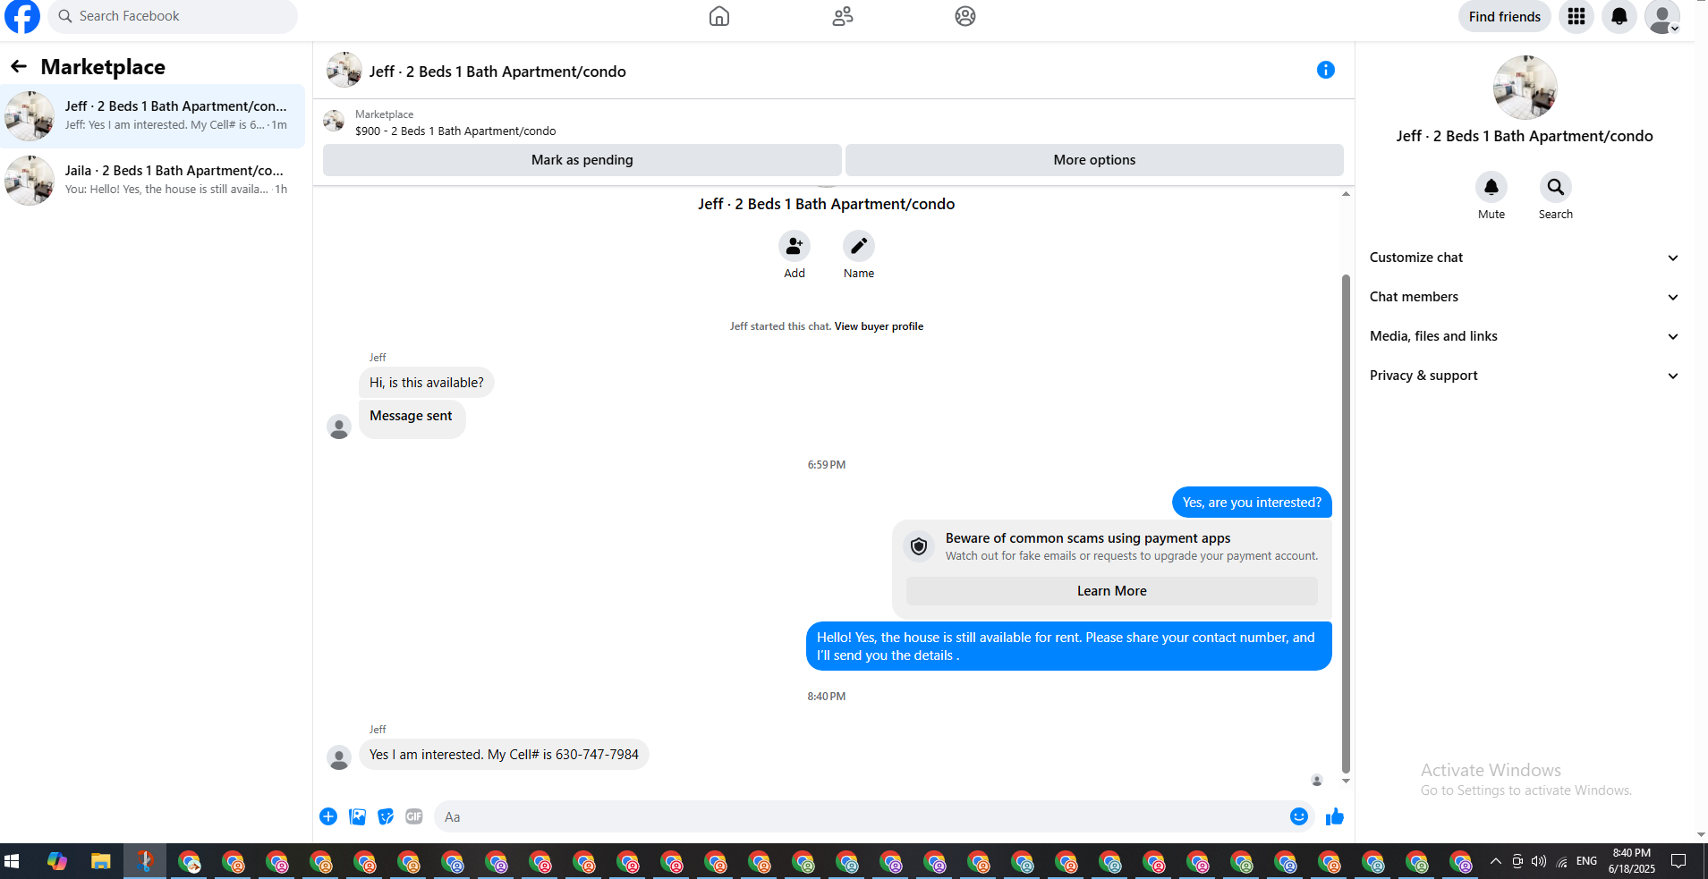Click the back arrow beside Marketplace
Viewport: 1708px width, 879px height.
click(x=19, y=66)
